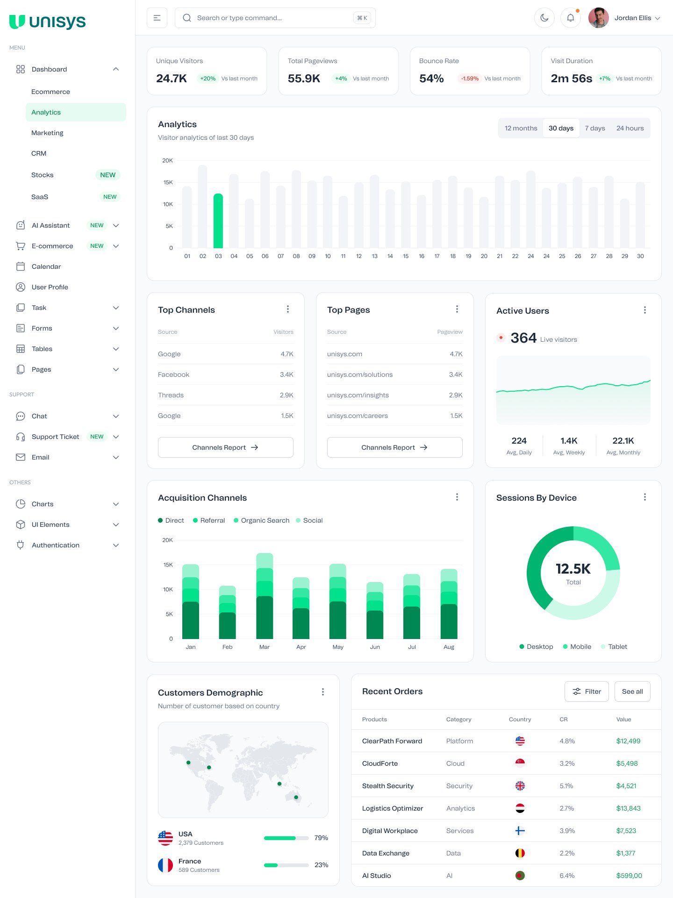The image size is (673, 898).
Task: Click the Dashboard grid icon
Action: coord(21,69)
